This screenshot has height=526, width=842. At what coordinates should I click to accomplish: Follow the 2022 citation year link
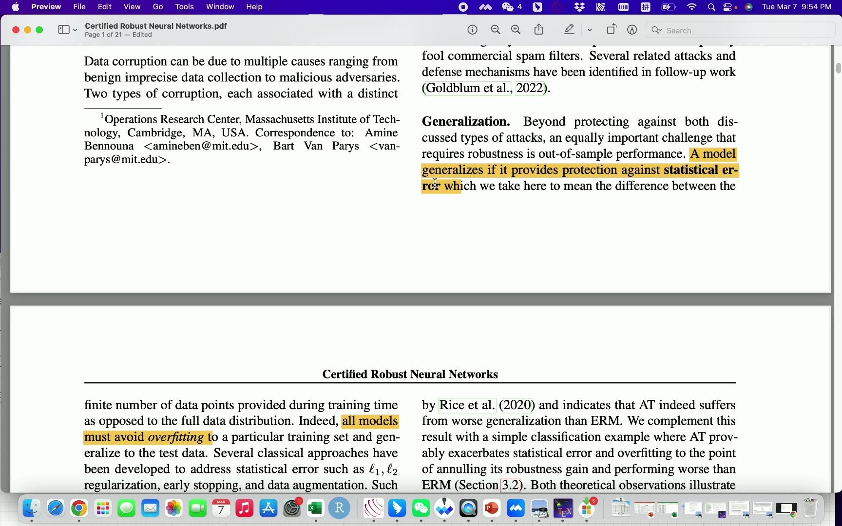(530, 88)
